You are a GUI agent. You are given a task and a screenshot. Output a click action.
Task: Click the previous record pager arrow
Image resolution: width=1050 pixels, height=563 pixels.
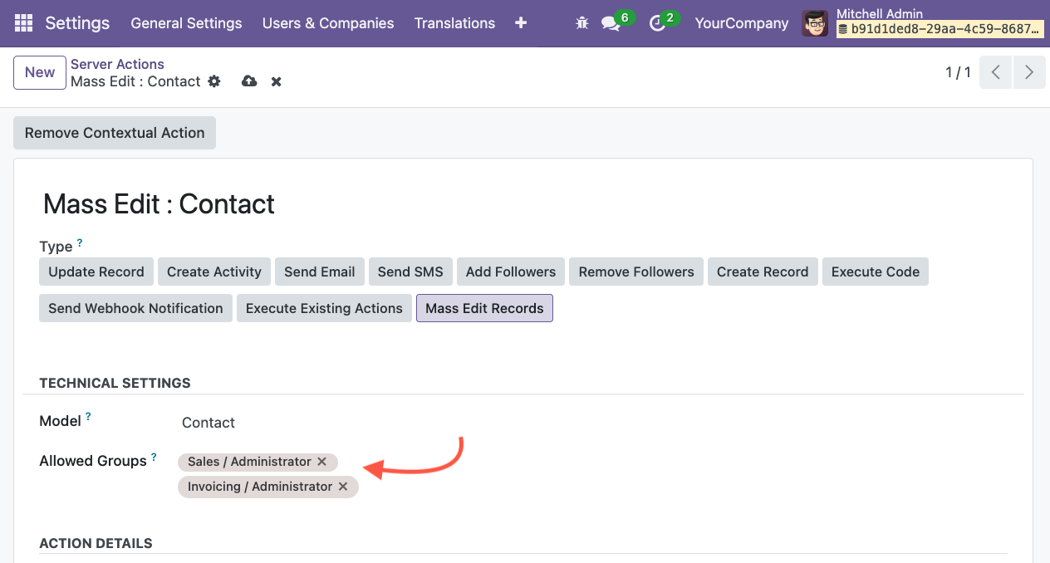(995, 72)
